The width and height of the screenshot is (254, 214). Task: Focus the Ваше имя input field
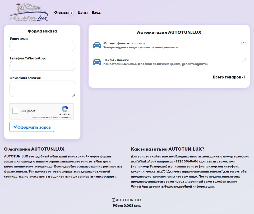pyautogui.click(x=42, y=46)
